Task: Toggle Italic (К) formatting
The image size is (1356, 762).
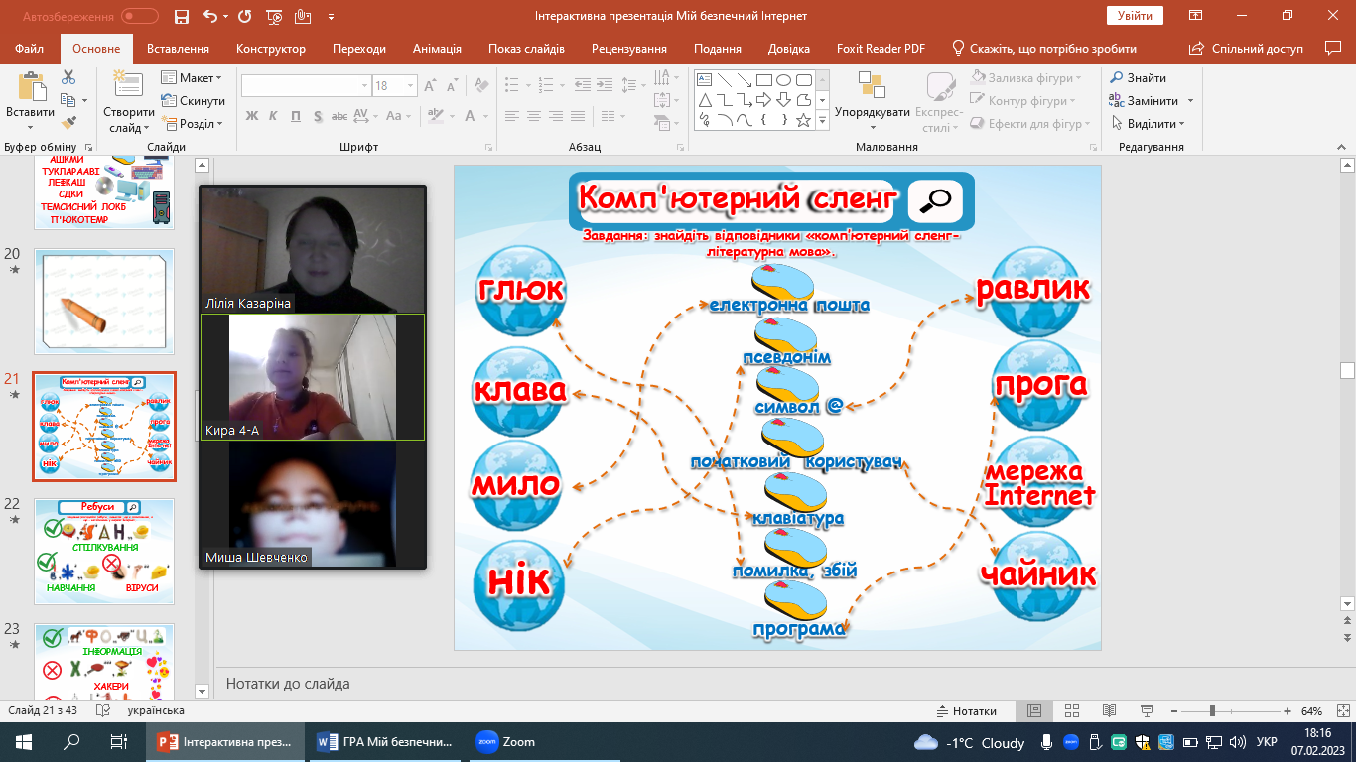Action: click(273, 116)
